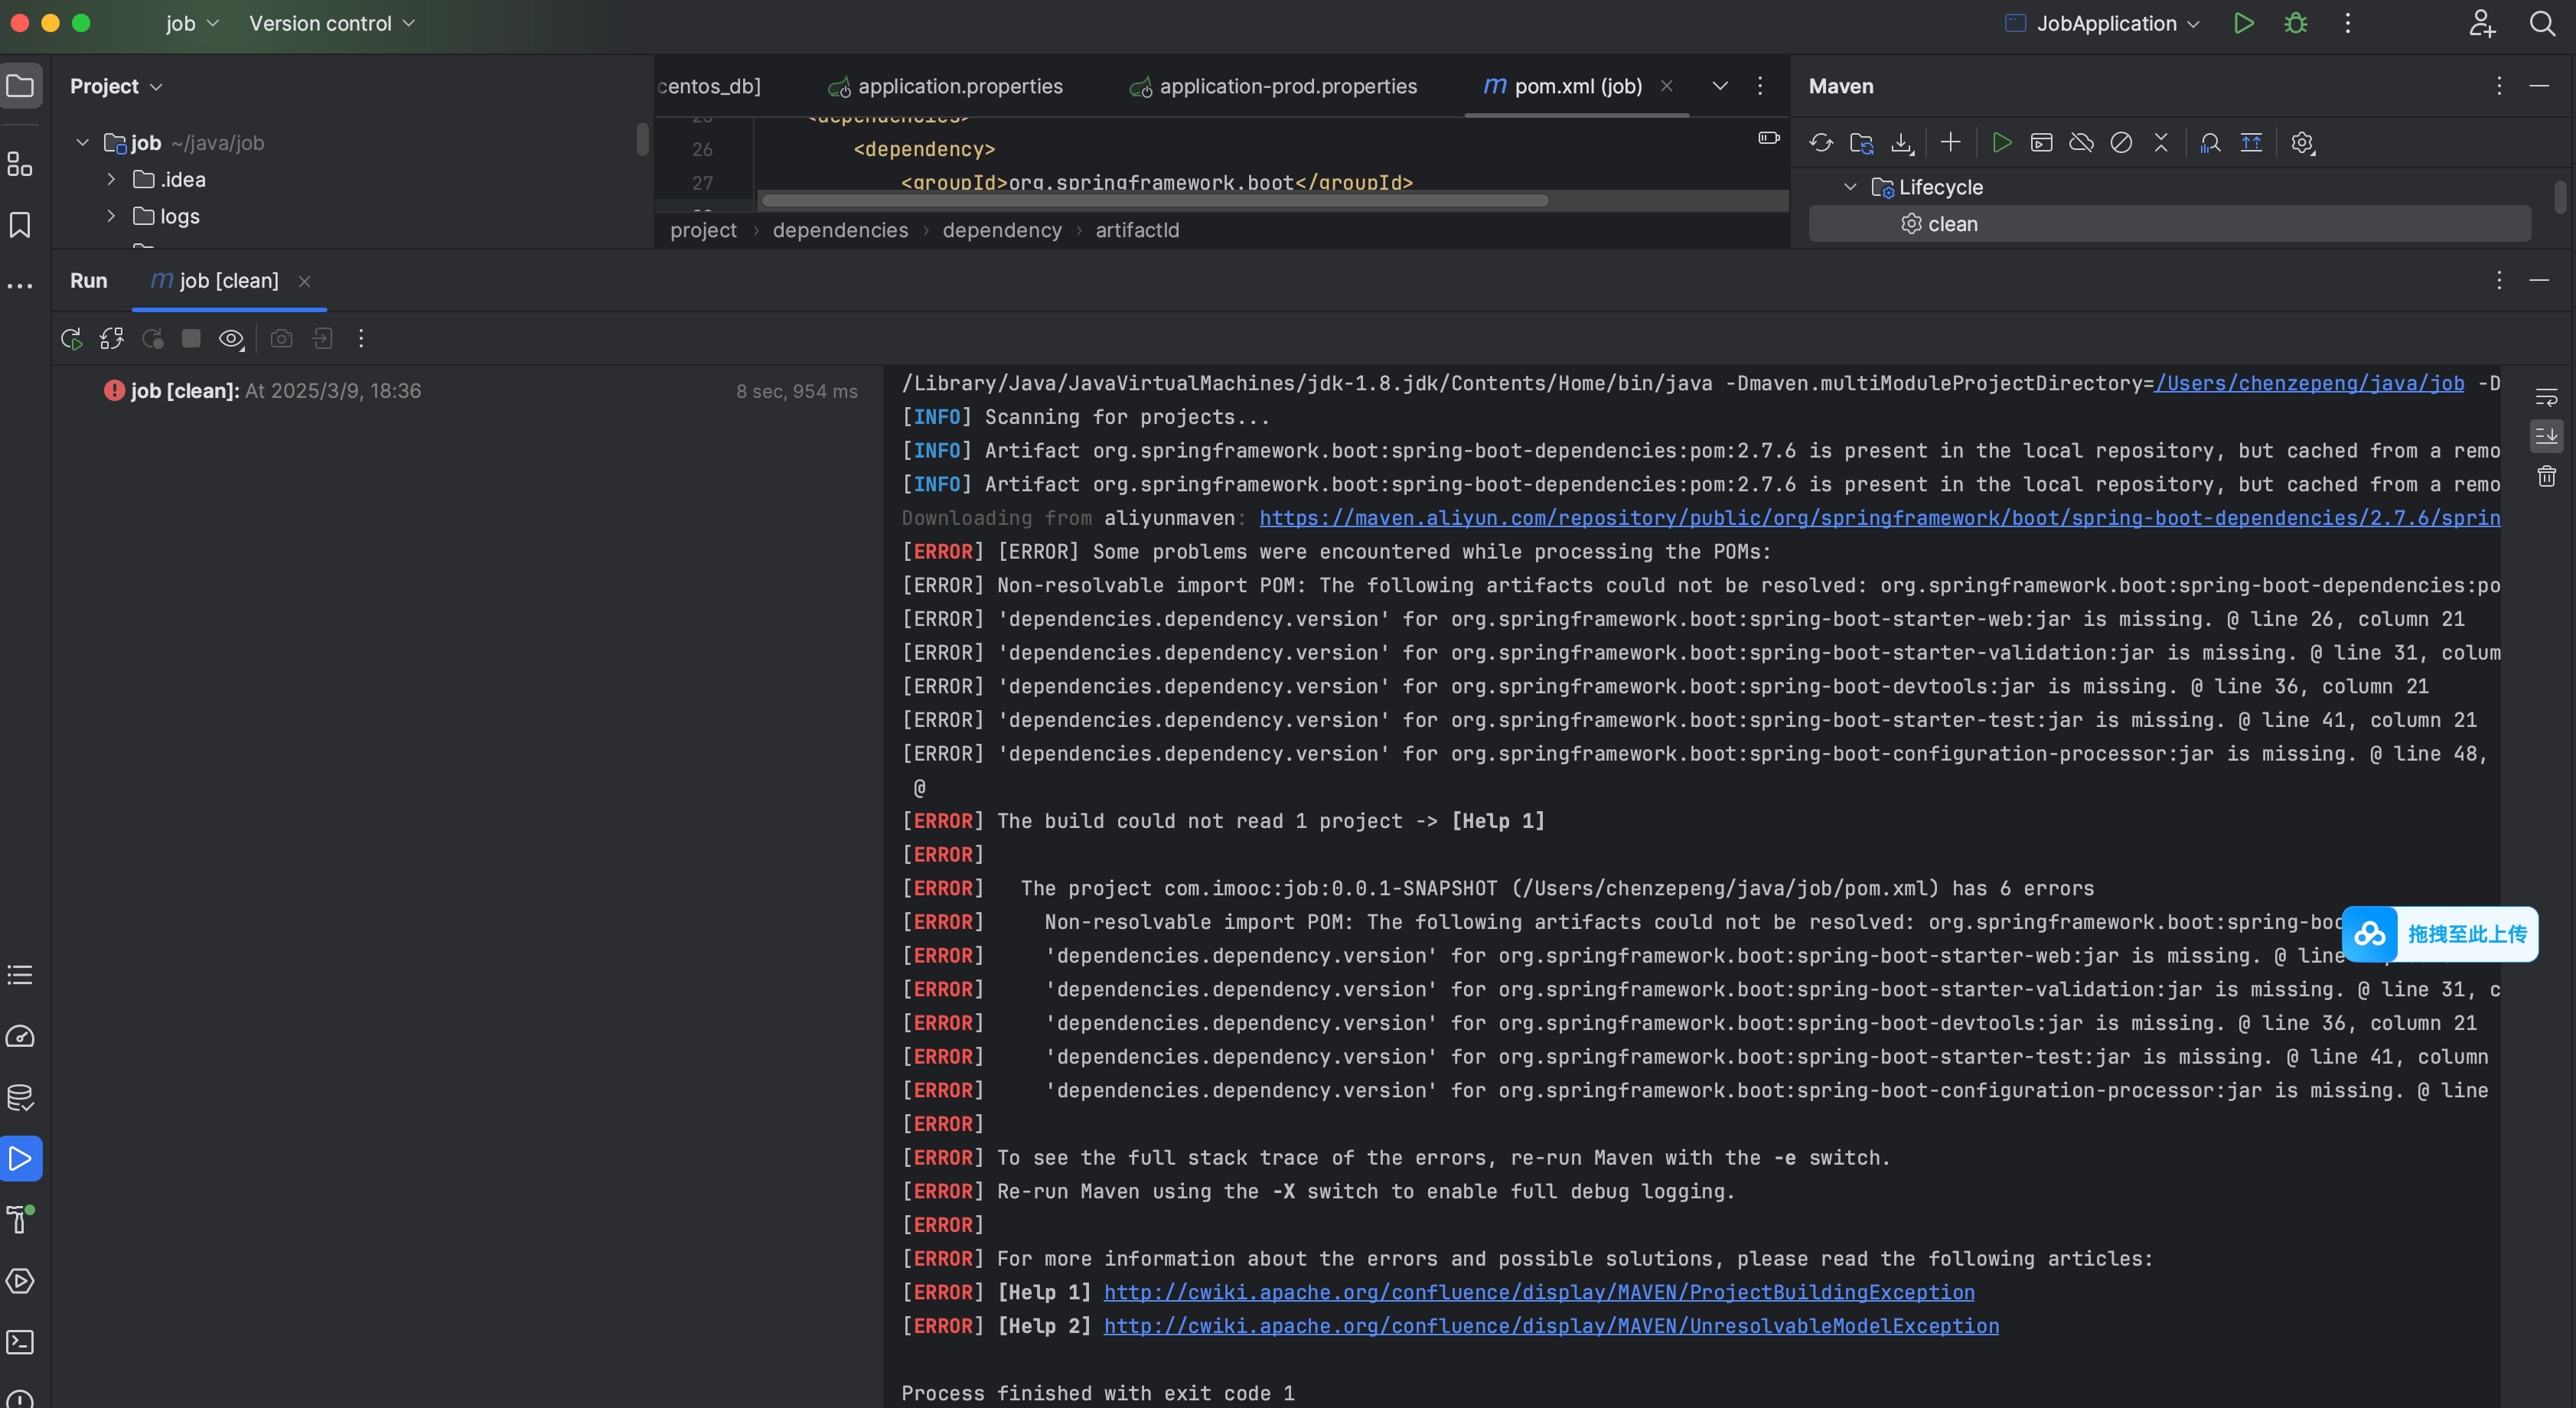Open maven.aliyun.com download link

[x=1879, y=518]
